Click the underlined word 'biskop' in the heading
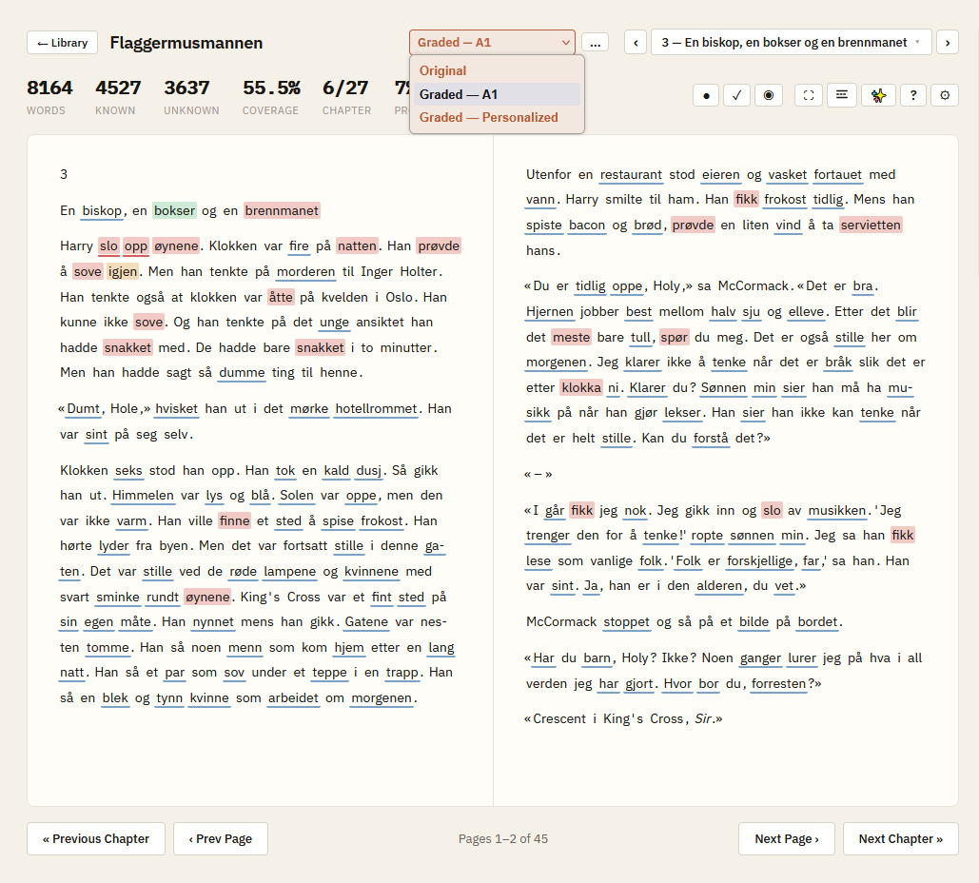This screenshot has width=979, height=883. (x=102, y=210)
